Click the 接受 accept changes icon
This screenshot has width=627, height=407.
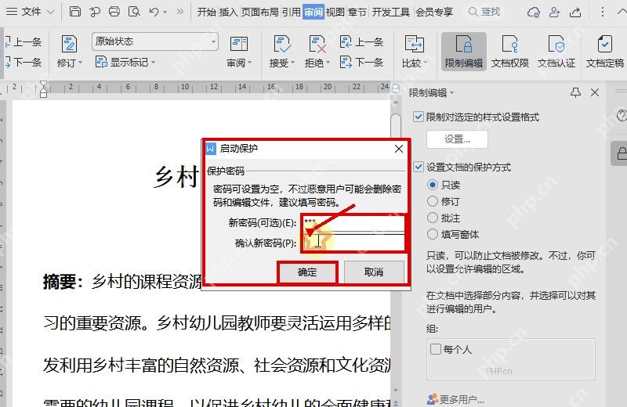pos(282,44)
